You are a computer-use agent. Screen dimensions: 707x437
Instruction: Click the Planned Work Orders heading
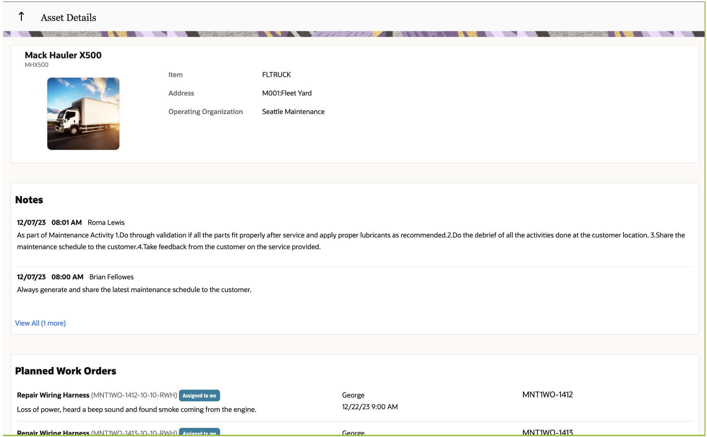pos(66,371)
